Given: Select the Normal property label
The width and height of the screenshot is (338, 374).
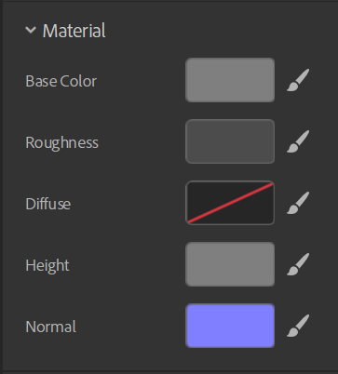Looking at the screenshot, I should (51, 327).
